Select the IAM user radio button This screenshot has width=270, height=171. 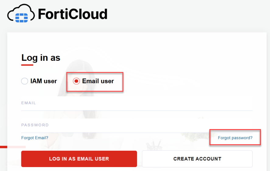click(x=25, y=81)
